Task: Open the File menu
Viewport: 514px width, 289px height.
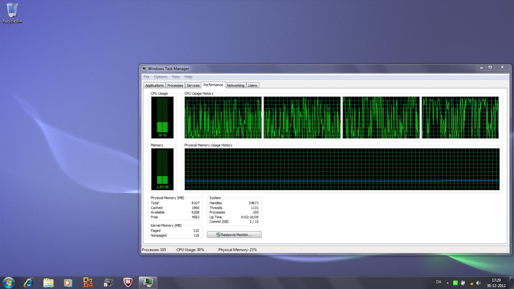Action: tap(147, 77)
